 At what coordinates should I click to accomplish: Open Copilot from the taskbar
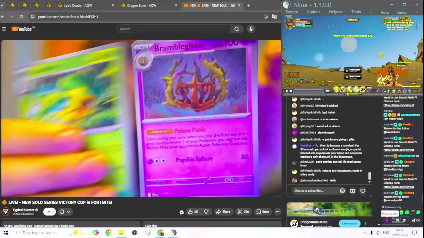point(96,233)
